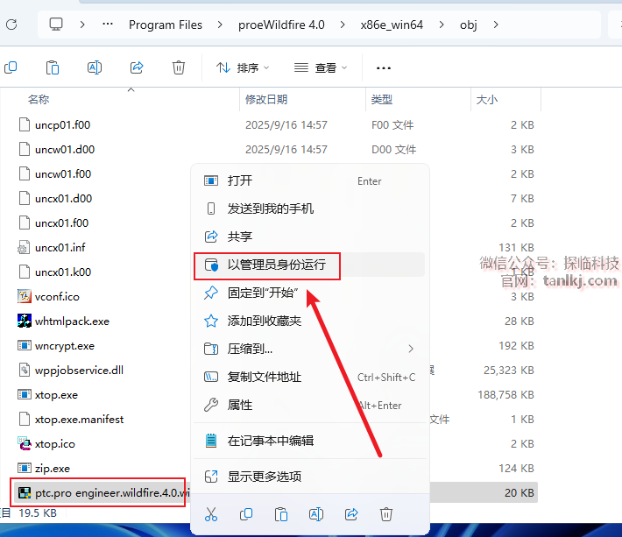Viewport: 622px width, 537px height.
Task: Select file uncp01.f00
Action: pyautogui.click(x=63, y=125)
